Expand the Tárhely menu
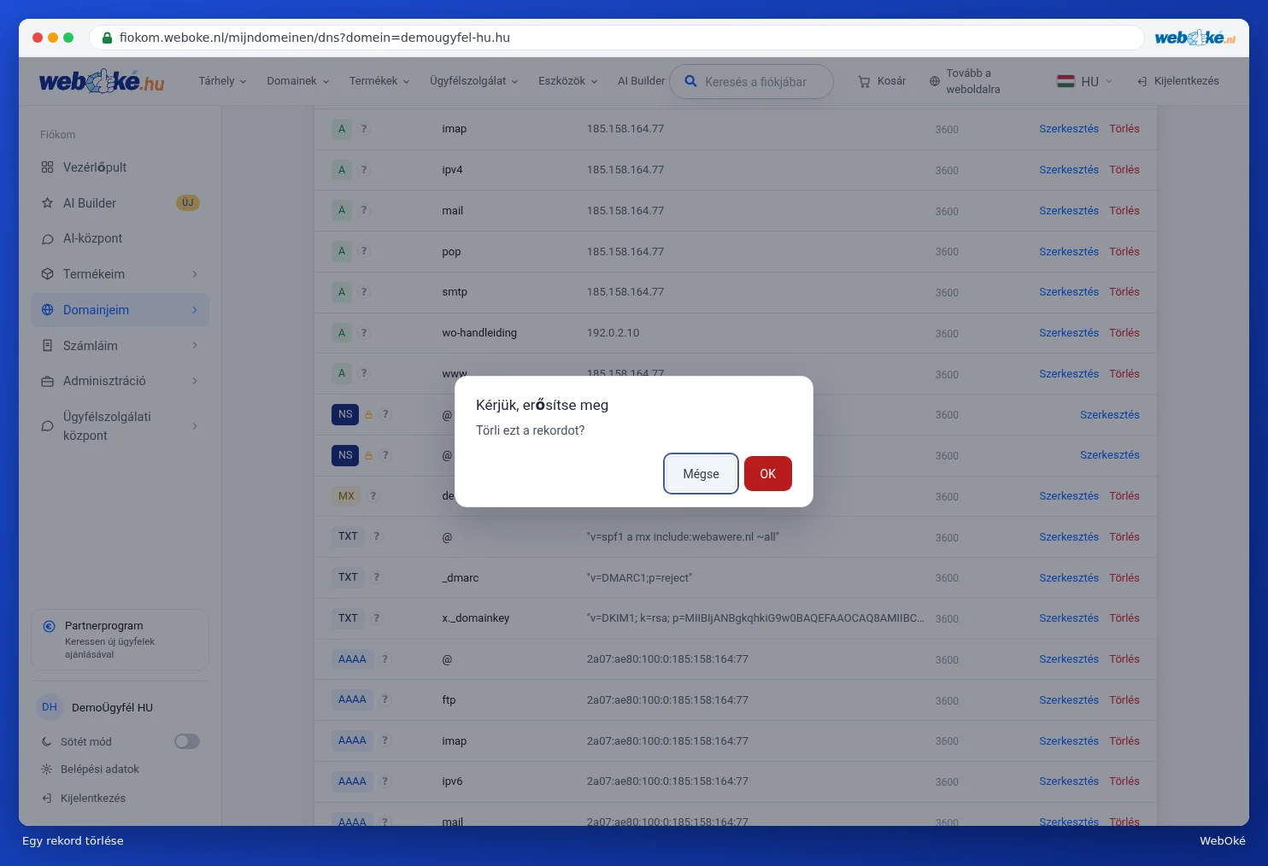1268x866 pixels. (x=222, y=81)
